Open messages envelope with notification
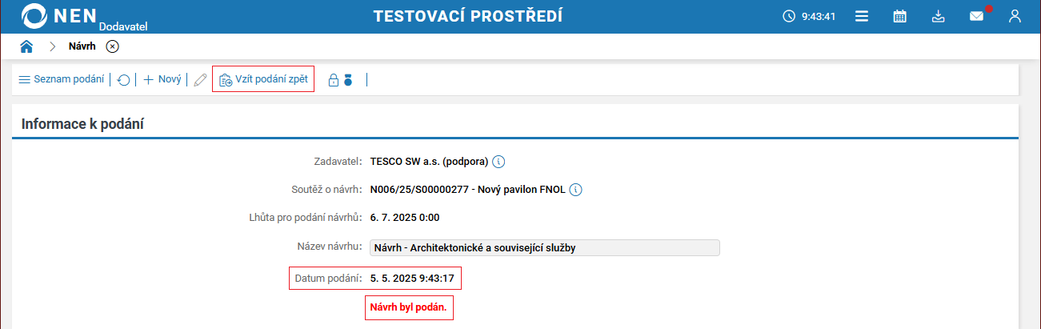This screenshot has width=1041, height=329. click(x=977, y=16)
